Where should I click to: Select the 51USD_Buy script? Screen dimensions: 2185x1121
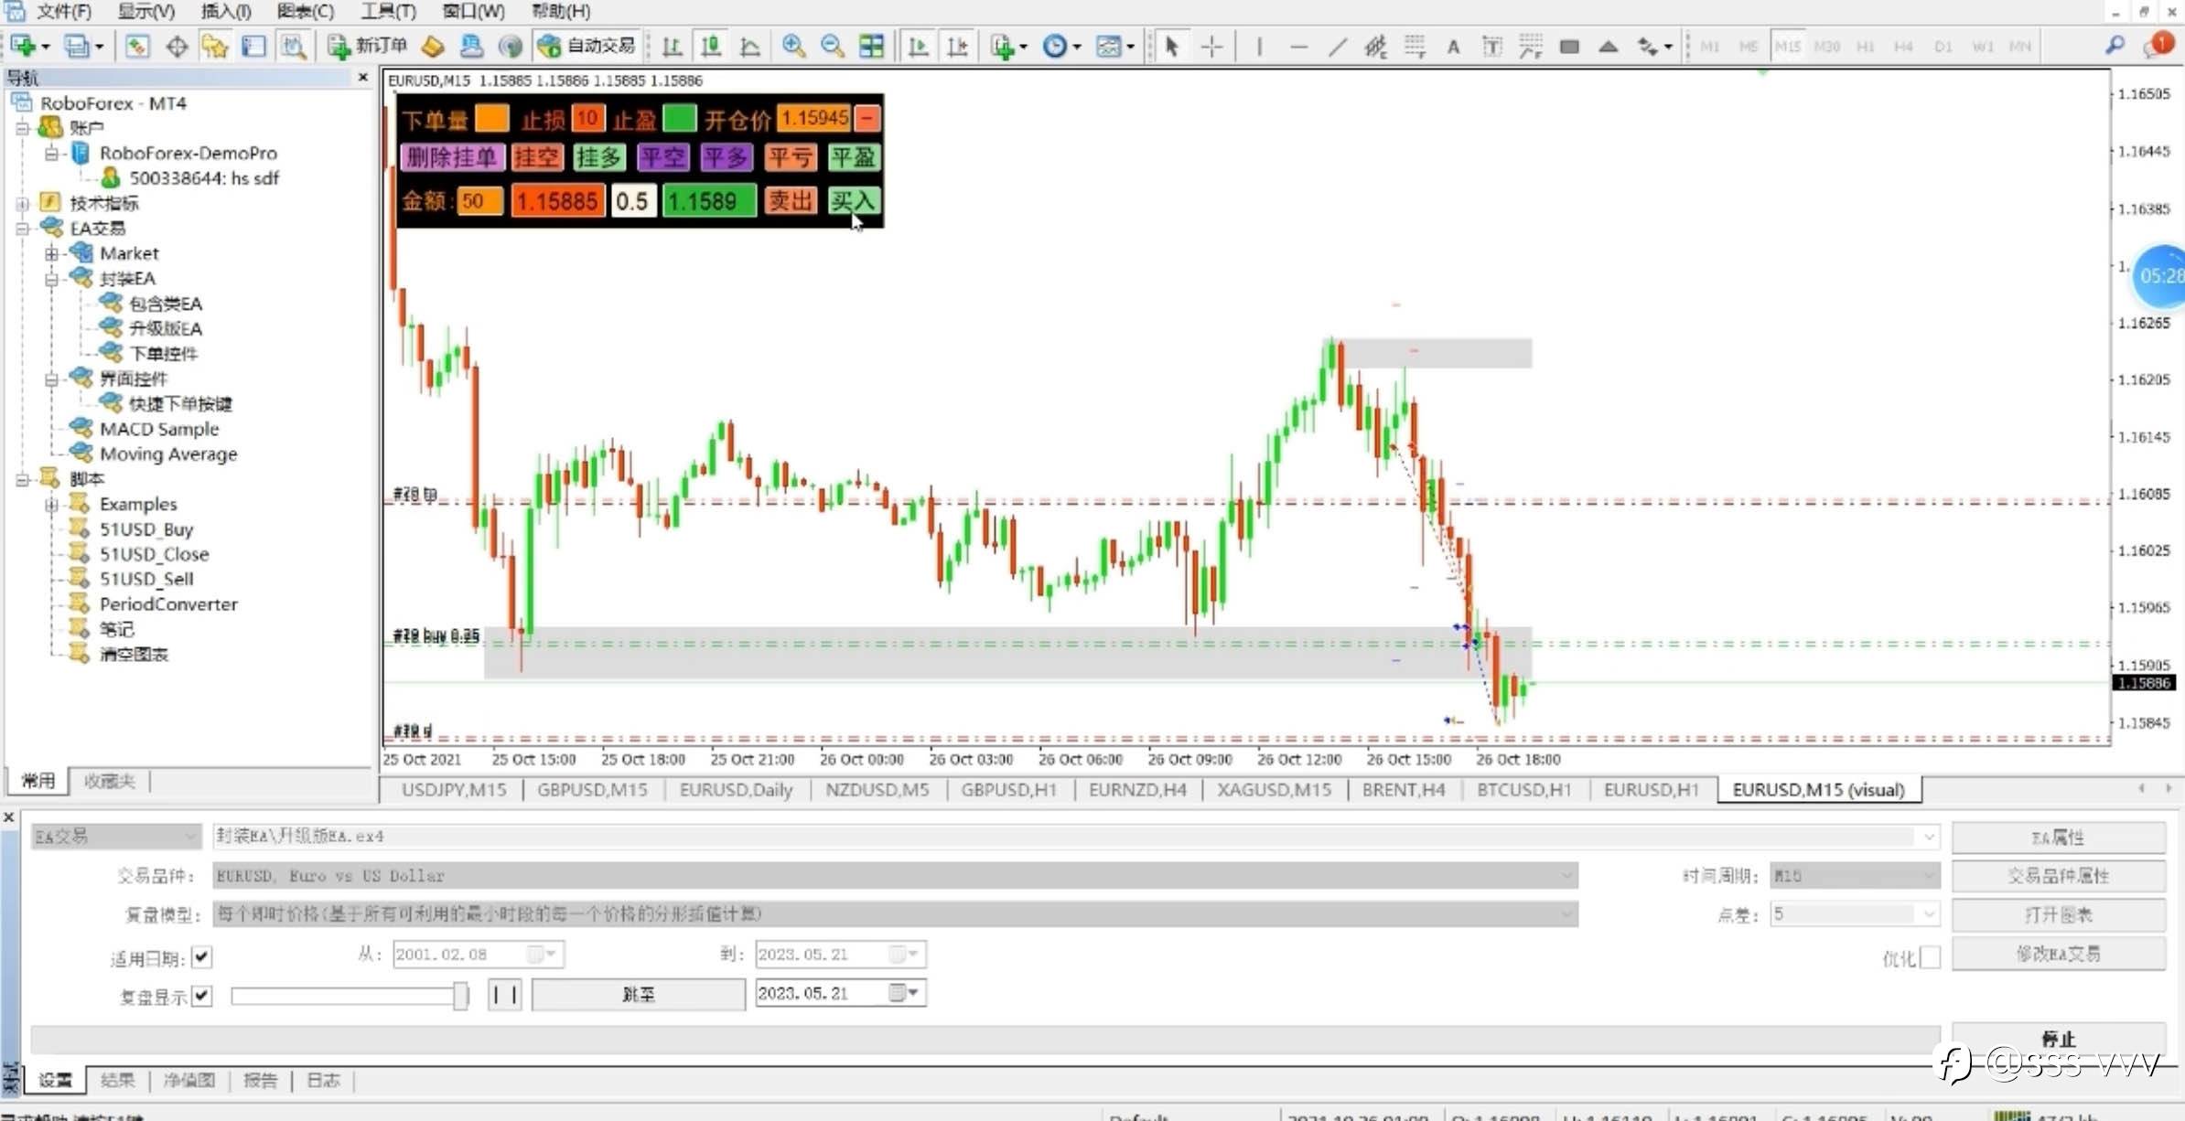[146, 529]
